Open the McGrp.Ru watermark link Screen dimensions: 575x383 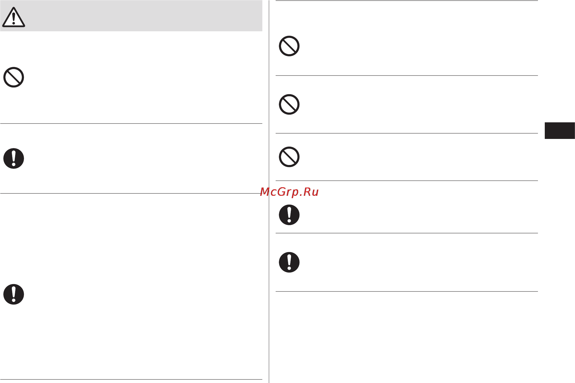[289, 192]
